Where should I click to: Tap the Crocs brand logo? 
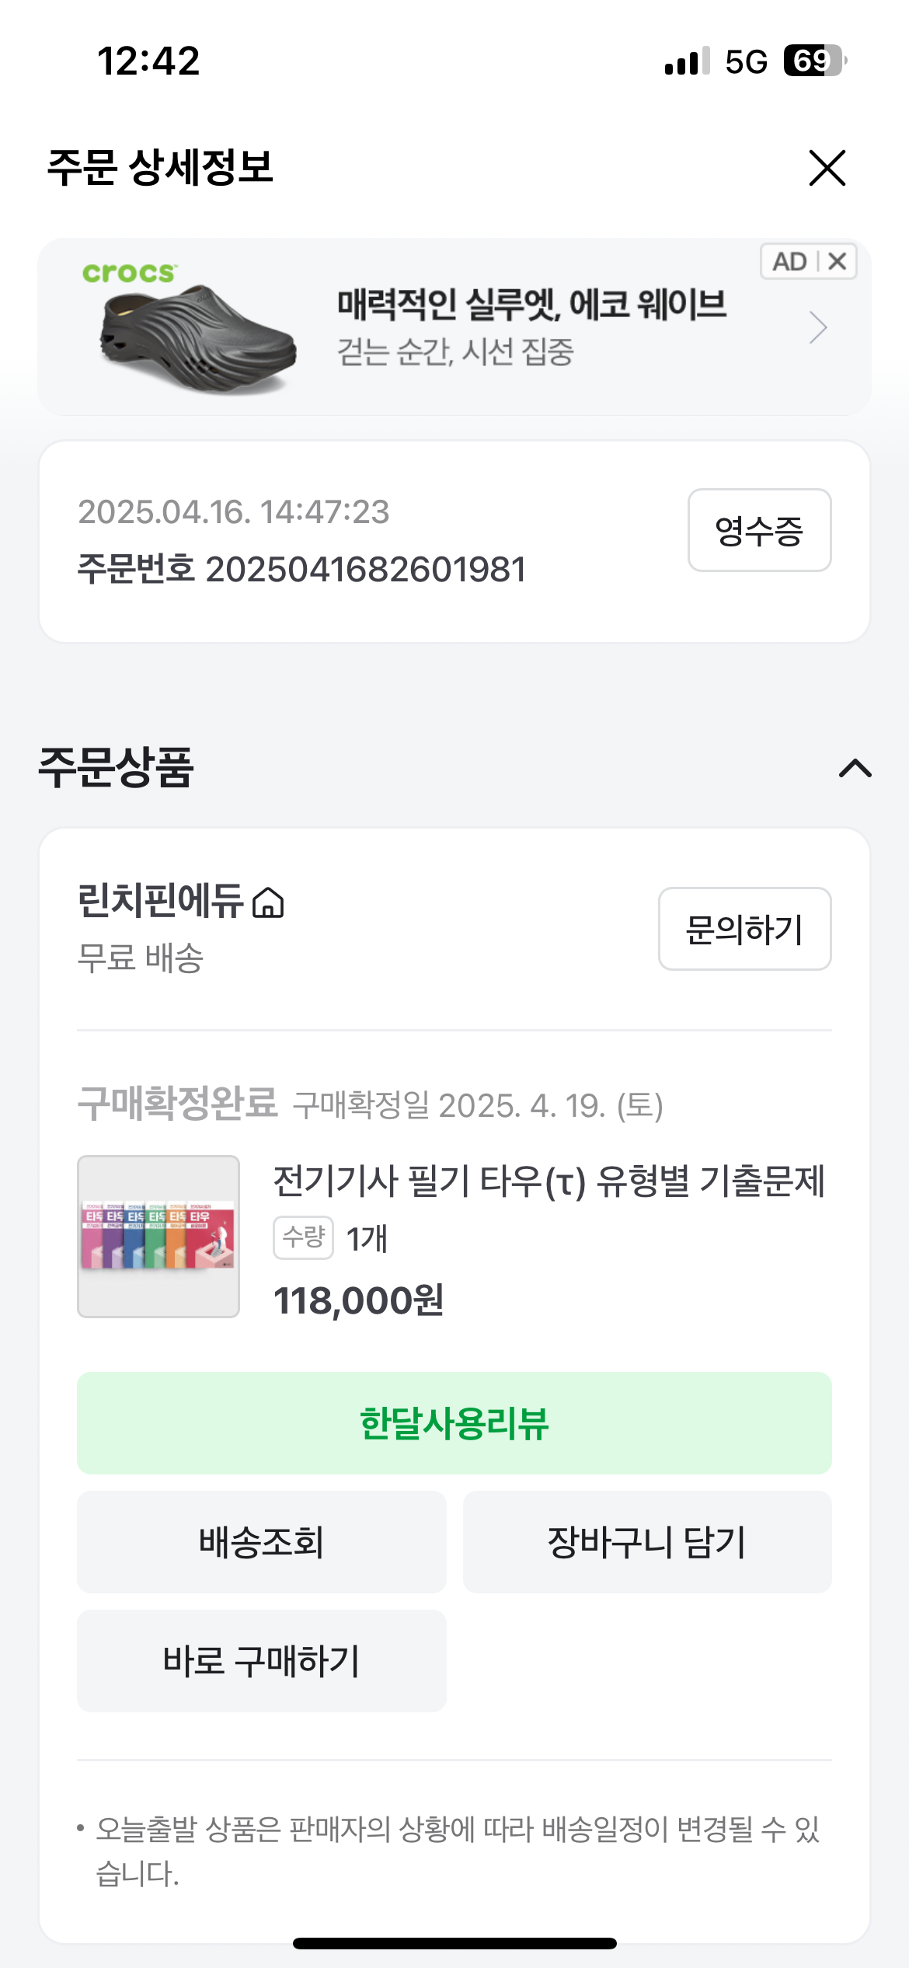(x=129, y=273)
